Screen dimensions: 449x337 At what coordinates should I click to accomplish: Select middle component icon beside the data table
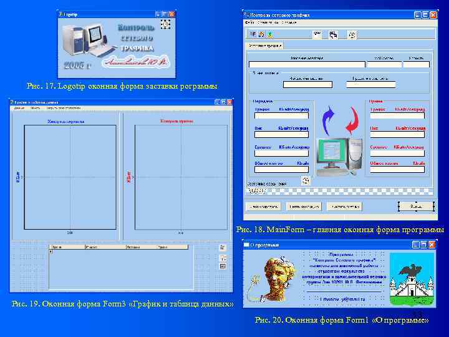[x=223, y=257]
